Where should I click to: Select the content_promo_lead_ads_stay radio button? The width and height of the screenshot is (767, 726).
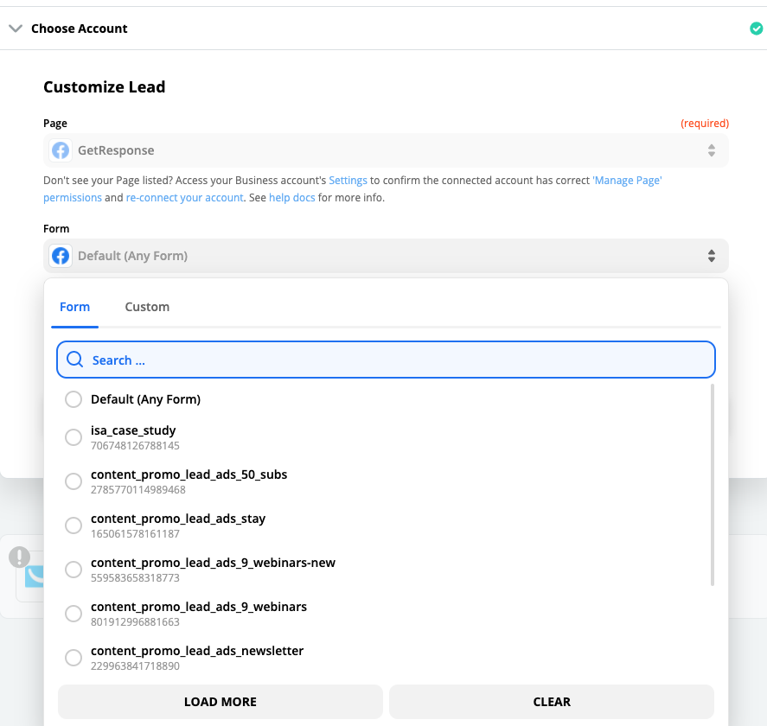click(x=74, y=525)
